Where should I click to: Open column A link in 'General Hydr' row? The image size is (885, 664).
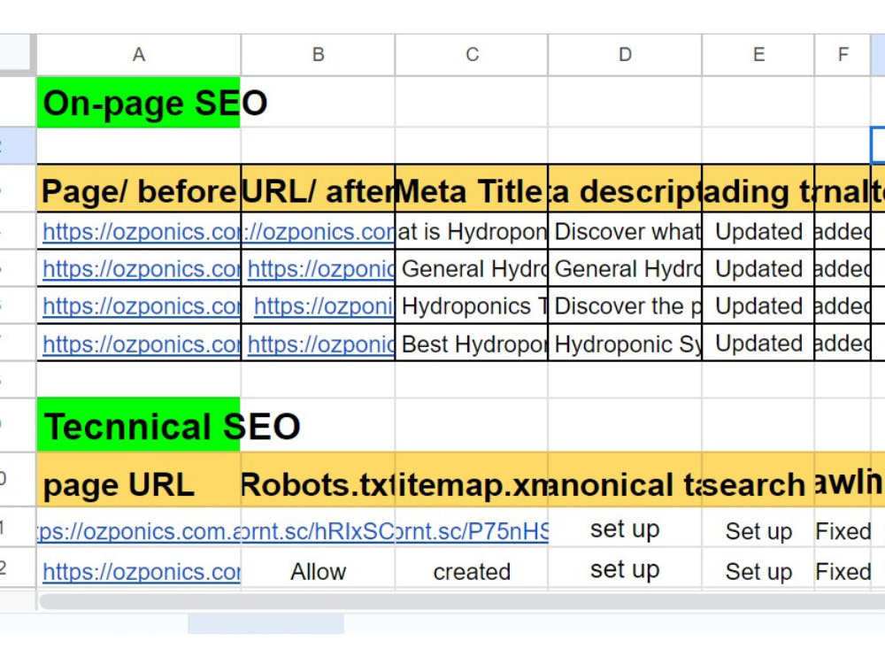tap(141, 269)
